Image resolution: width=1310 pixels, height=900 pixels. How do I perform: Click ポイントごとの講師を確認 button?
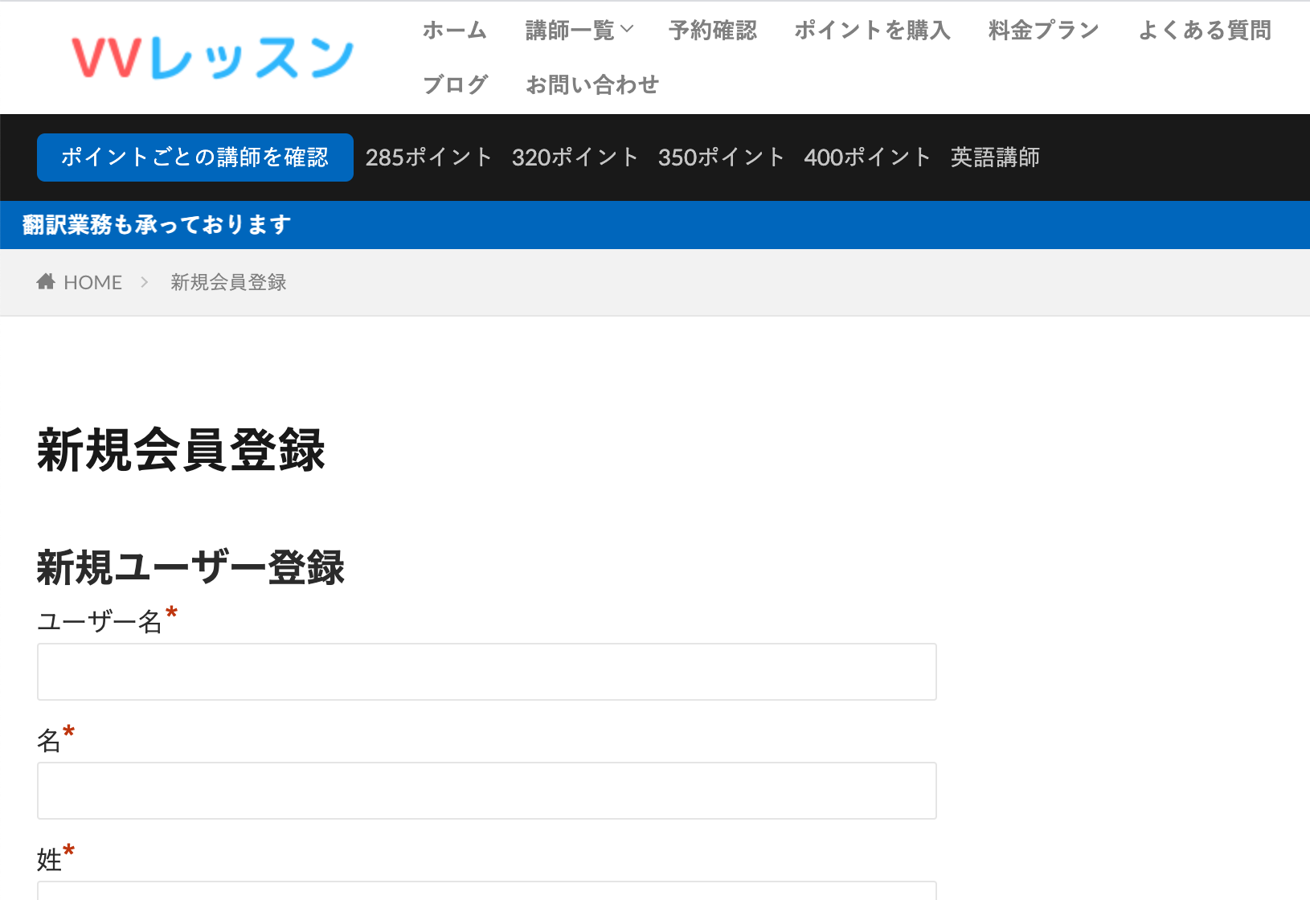coord(195,157)
